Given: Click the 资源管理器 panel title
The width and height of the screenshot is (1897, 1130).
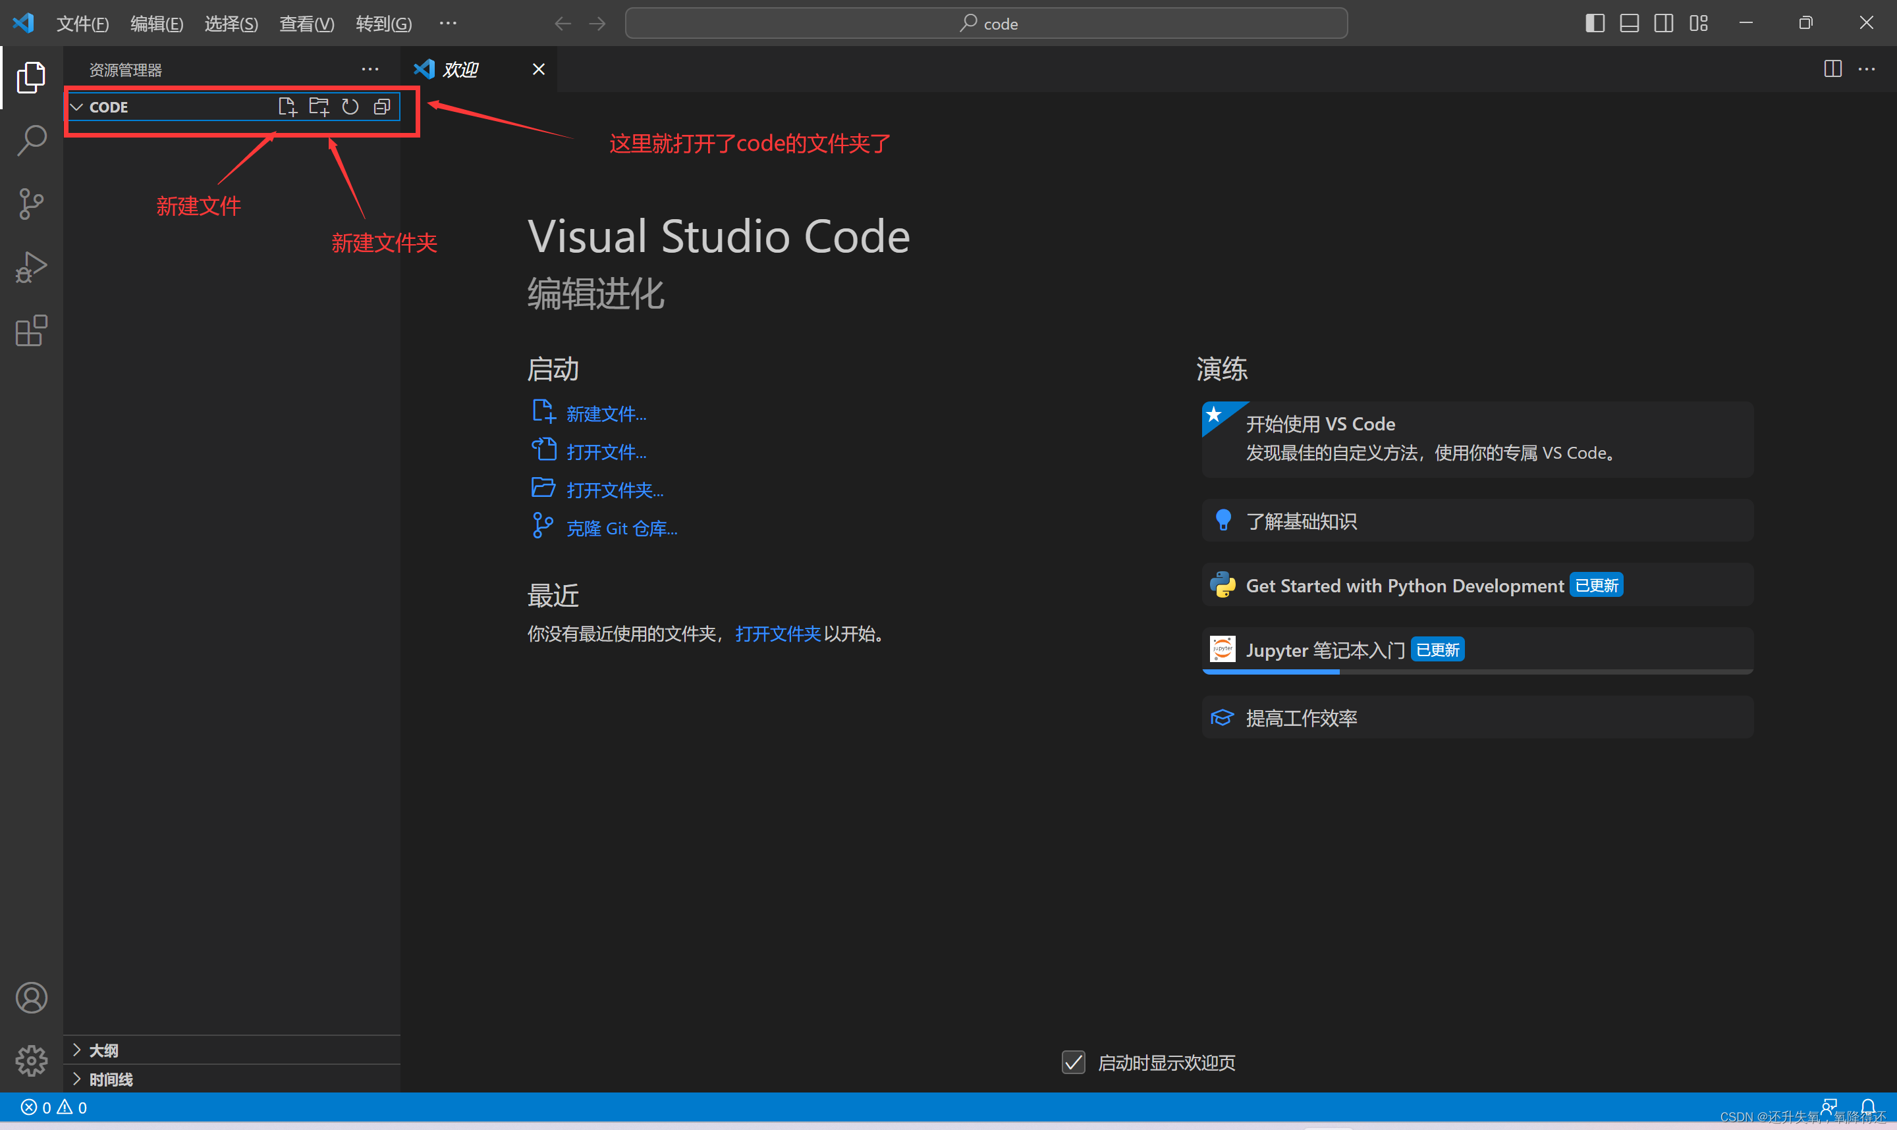Looking at the screenshot, I should (126, 70).
